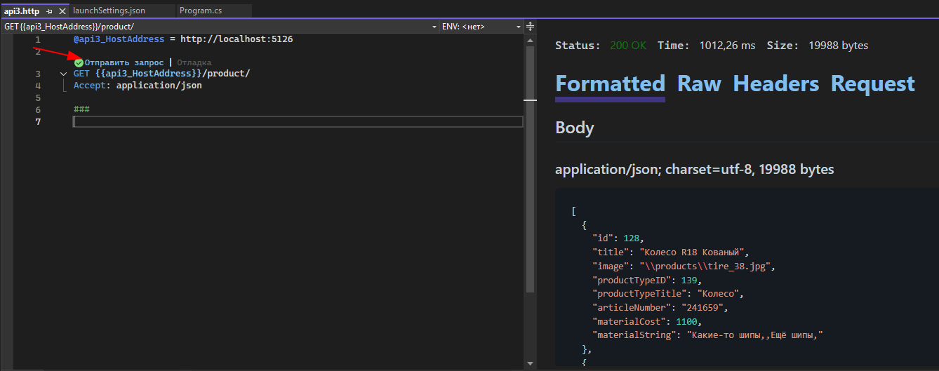Click the Отладка debug link

(194, 62)
